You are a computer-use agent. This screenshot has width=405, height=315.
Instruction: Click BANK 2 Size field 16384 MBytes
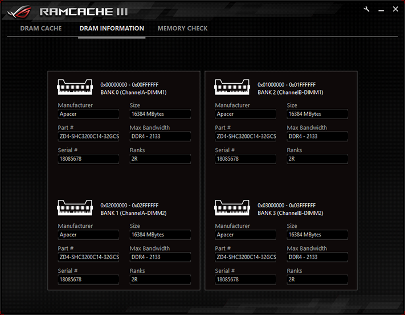pos(317,114)
